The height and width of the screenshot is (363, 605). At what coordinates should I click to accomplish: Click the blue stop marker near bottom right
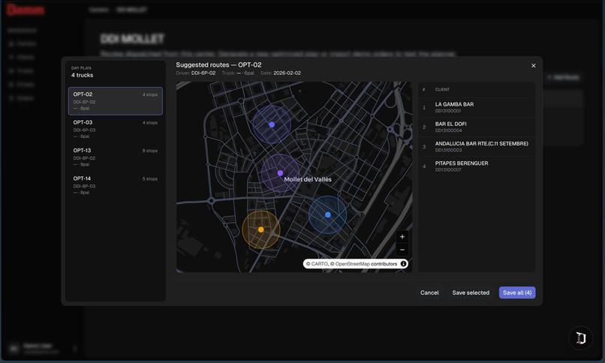pyautogui.click(x=327, y=214)
